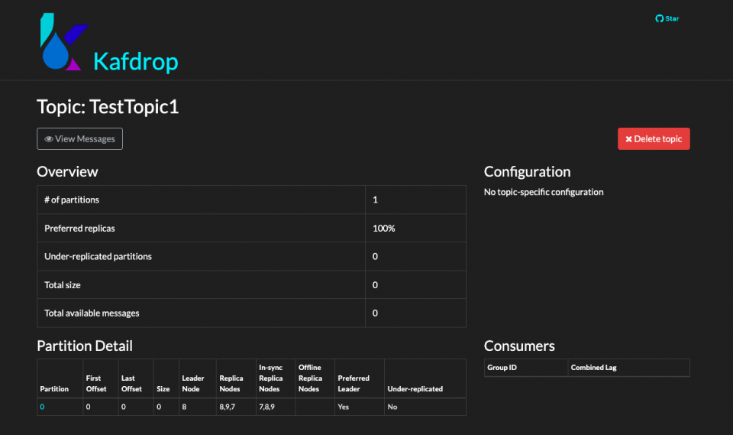The height and width of the screenshot is (435, 733).
Task: Click the First Offset column header
Action: tap(96, 383)
